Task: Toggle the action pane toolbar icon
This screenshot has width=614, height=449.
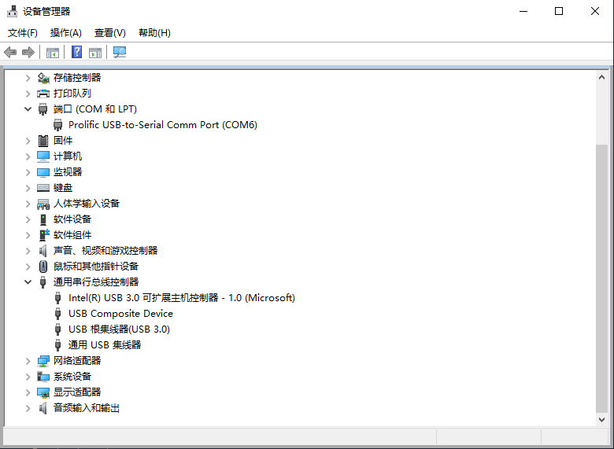Action: (x=95, y=53)
